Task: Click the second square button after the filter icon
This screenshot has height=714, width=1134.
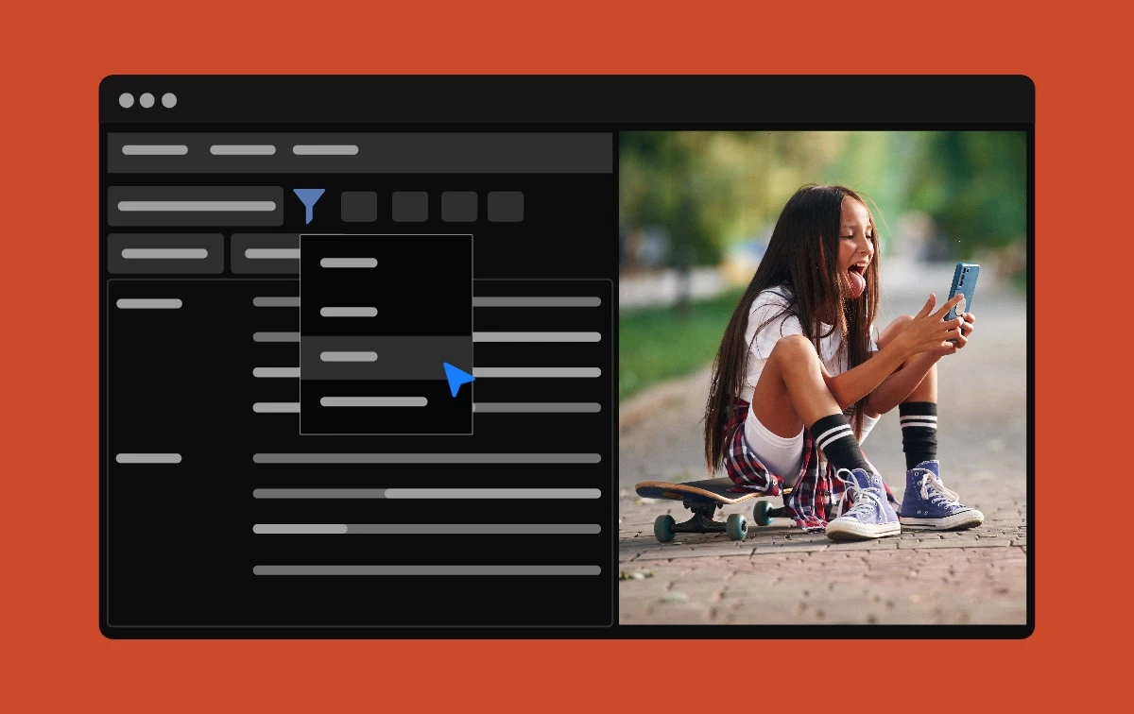Action: pos(410,207)
